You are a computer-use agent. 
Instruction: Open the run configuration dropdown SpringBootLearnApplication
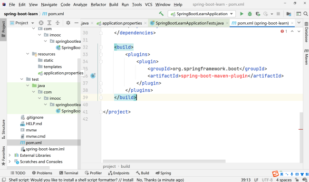[x=202, y=14]
